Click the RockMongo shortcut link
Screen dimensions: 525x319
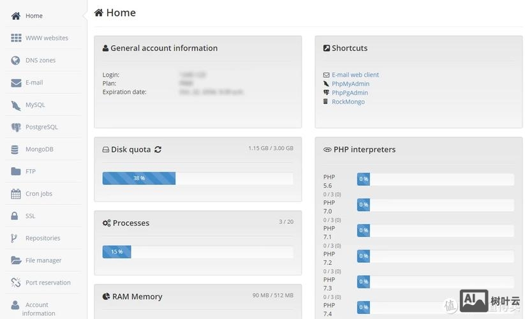pyautogui.click(x=348, y=101)
